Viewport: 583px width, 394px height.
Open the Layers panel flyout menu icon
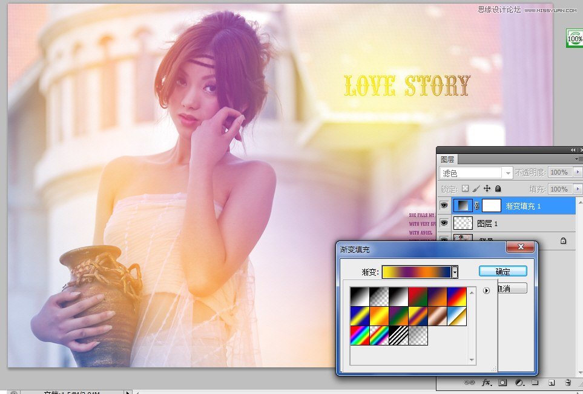[579, 159]
